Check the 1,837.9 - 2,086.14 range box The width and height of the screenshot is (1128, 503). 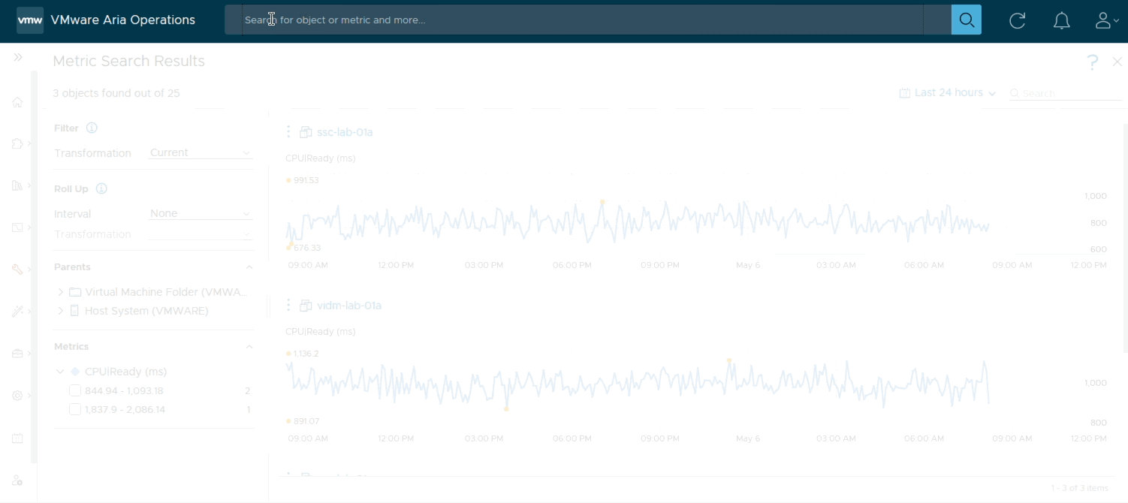click(x=75, y=409)
